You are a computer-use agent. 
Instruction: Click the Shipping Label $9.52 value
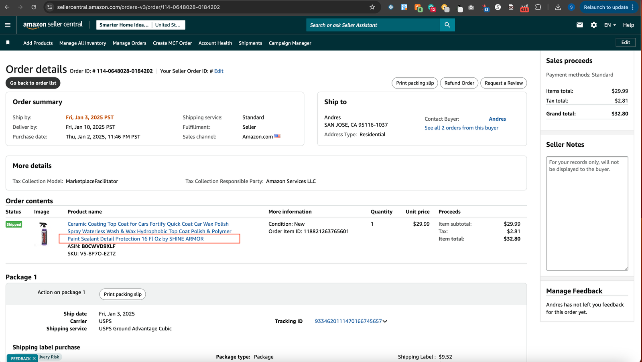pos(445,357)
